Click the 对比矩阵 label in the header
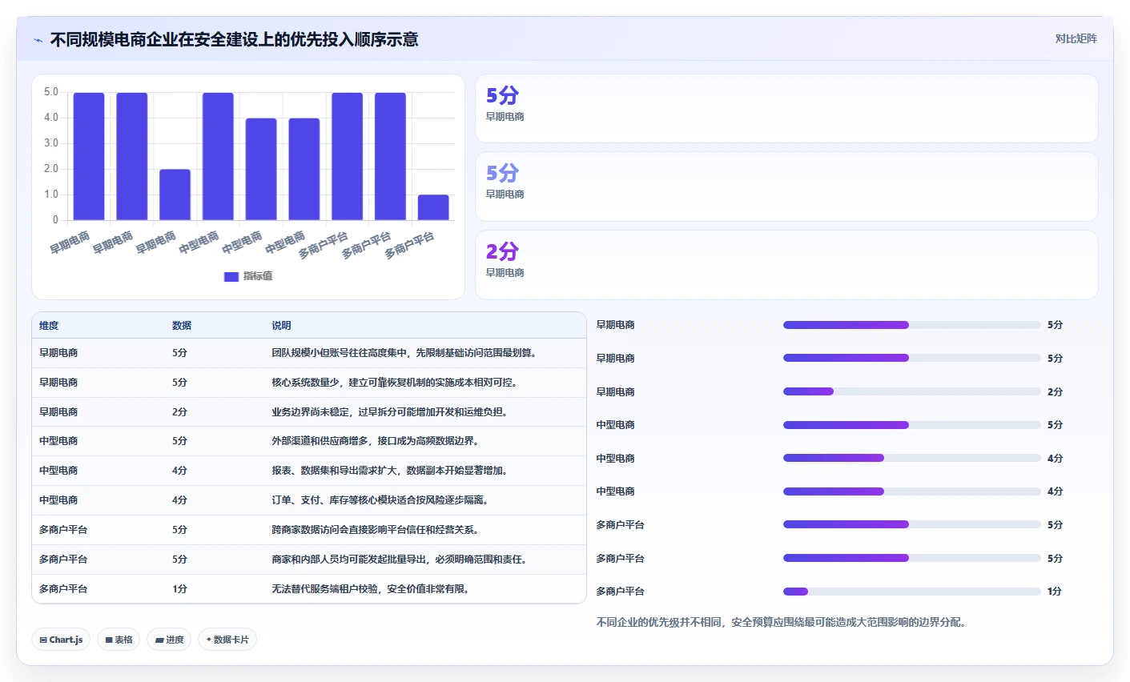 (1076, 38)
